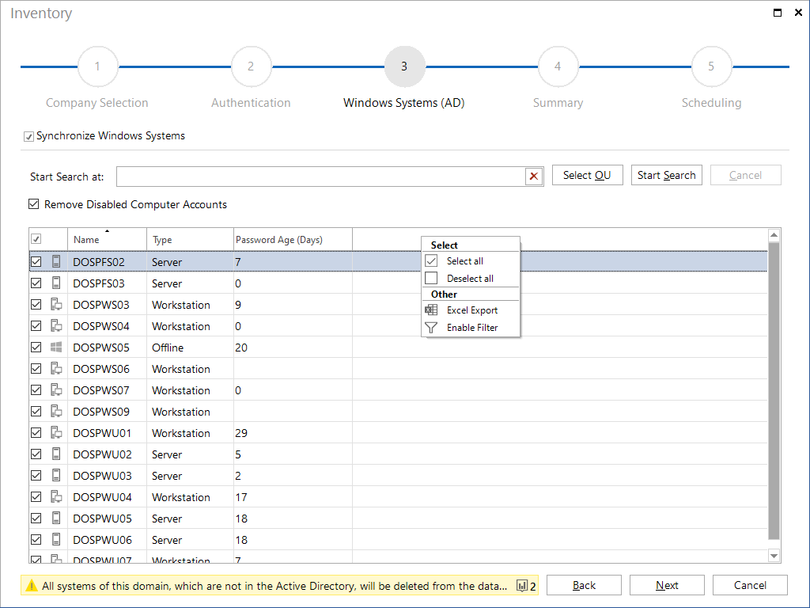Sort by Password Age (Days) column header
Screen dimensions: 810x608
pos(293,239)
